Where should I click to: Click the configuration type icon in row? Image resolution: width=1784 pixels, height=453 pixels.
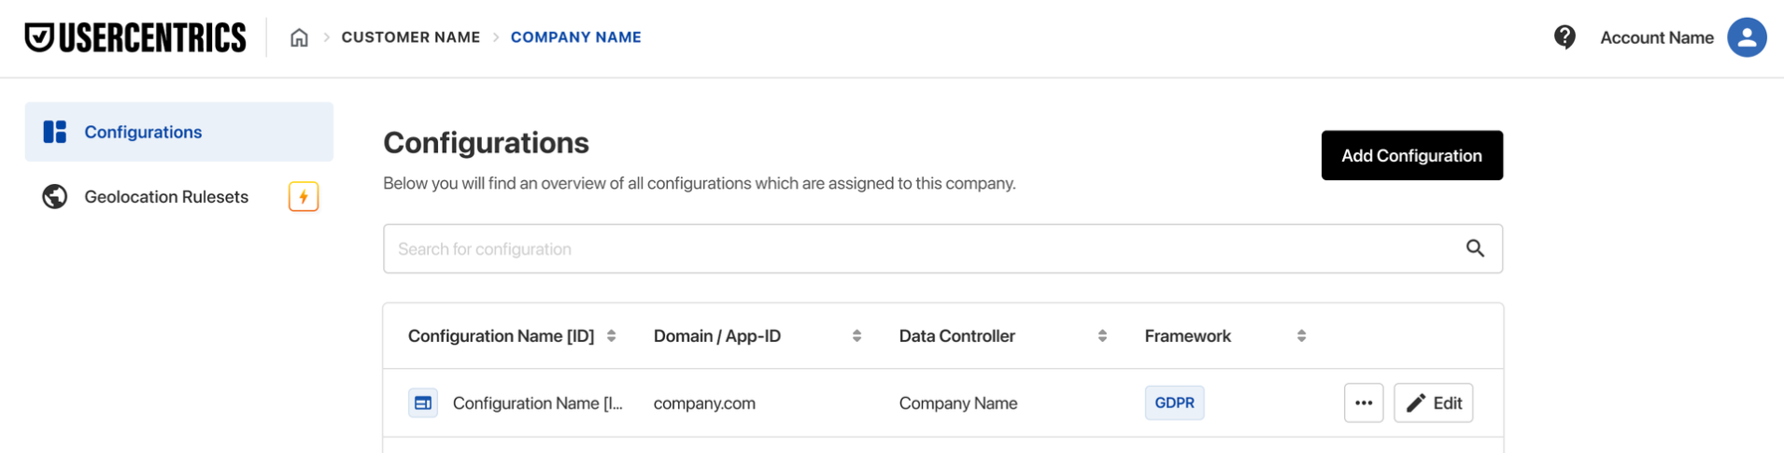423,403
